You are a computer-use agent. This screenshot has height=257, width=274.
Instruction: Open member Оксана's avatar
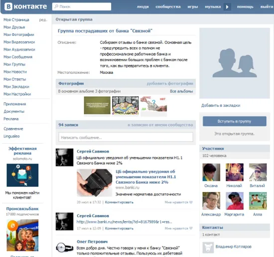click(211, 172)
